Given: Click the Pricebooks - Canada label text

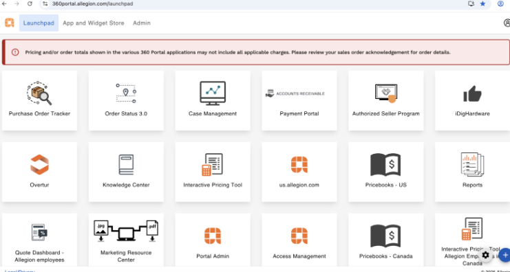Looking at the screenshot, I should pos(385,256).
